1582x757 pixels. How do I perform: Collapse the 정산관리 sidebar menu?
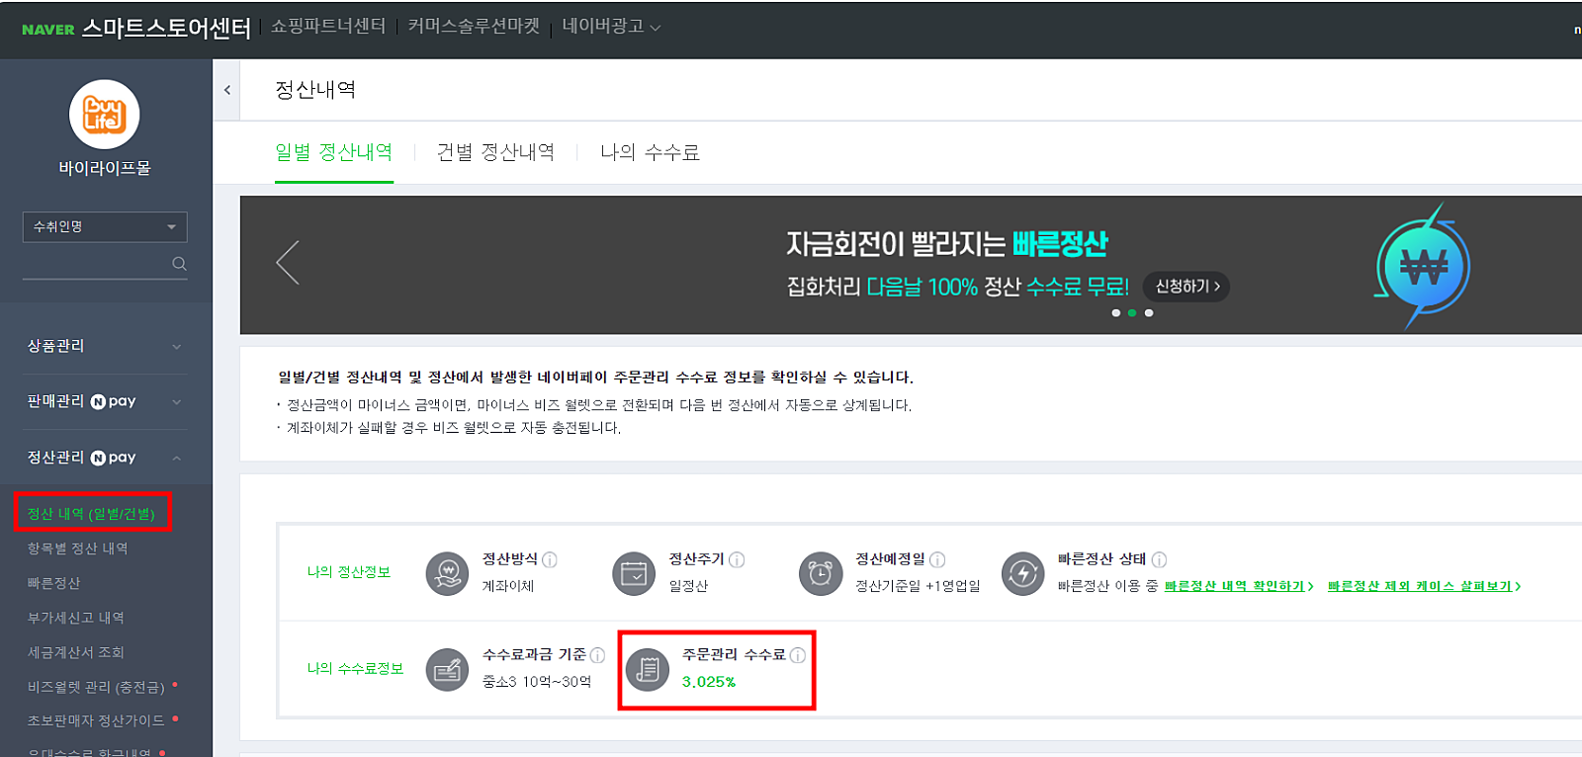pos(105,458)
